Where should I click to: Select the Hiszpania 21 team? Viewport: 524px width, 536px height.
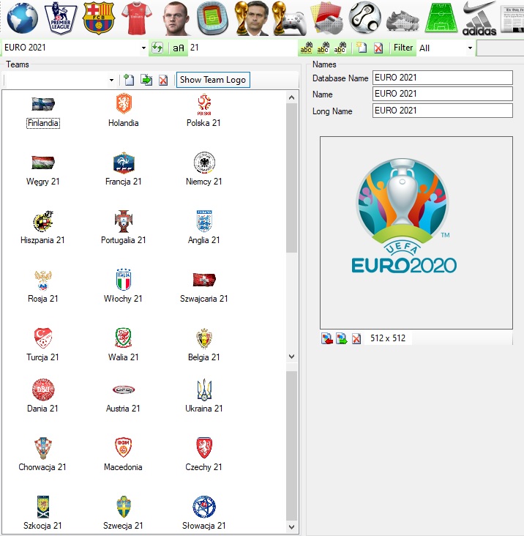[x=42, y=227]
